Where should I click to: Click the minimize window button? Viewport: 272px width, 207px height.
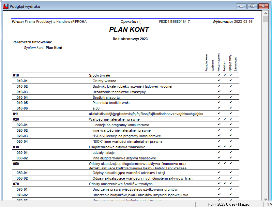pyautogui.click(x=241, y=6)
